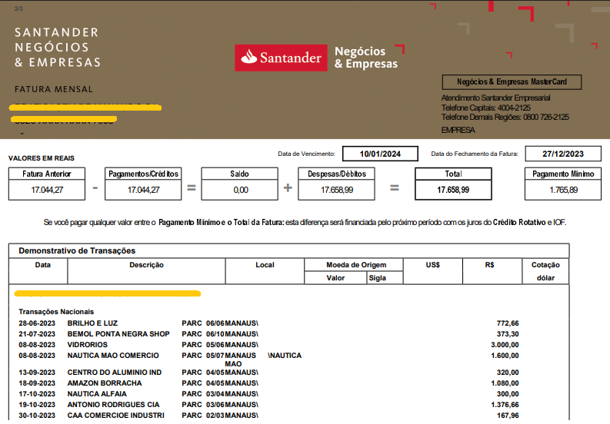Click the amount 167,96
The height and width of the screenshot is (424, 610).
point(508,416)
